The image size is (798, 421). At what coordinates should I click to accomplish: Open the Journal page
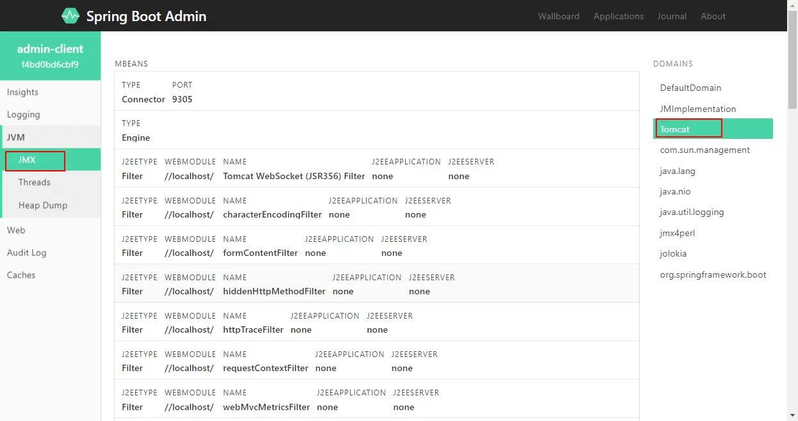672,16
